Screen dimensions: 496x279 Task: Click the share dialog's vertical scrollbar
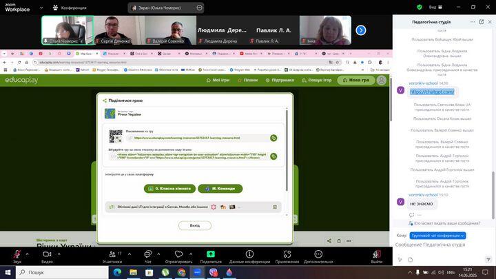tap(287, 150)
